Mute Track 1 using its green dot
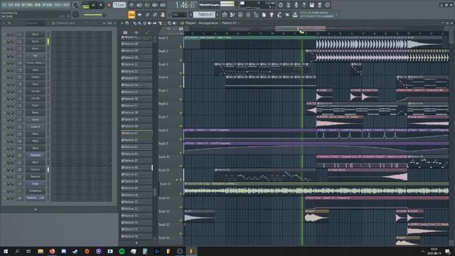This screenshot has height=256, width=455. pyautogui.click(x=181, y=47)
